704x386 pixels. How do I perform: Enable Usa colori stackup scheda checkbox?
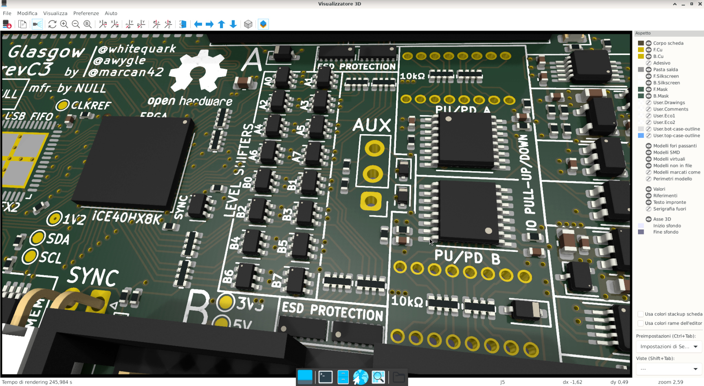click(x=640, y=314)
